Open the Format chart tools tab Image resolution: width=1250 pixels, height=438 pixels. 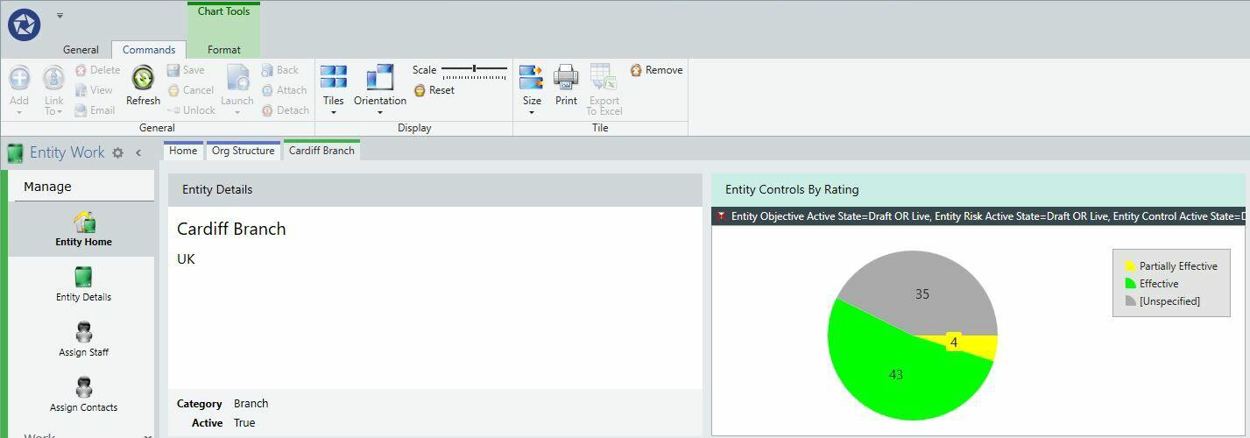coord(223,50)
